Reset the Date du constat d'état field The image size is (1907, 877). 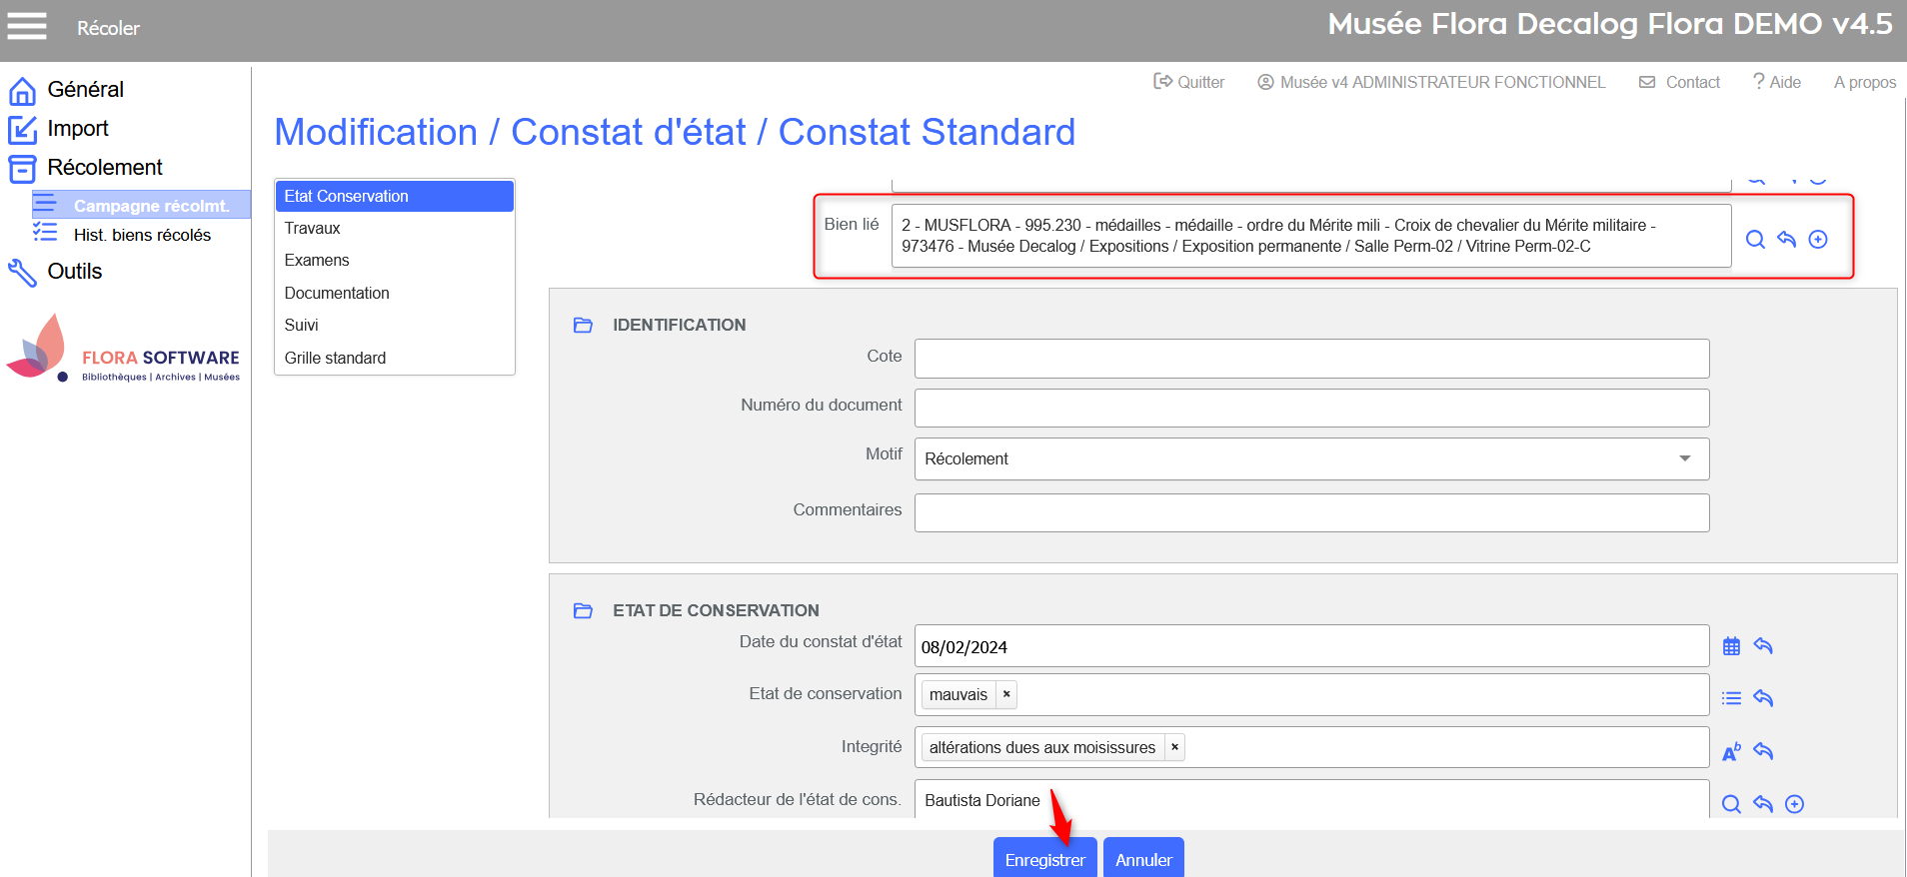[x=1763, y=646]
